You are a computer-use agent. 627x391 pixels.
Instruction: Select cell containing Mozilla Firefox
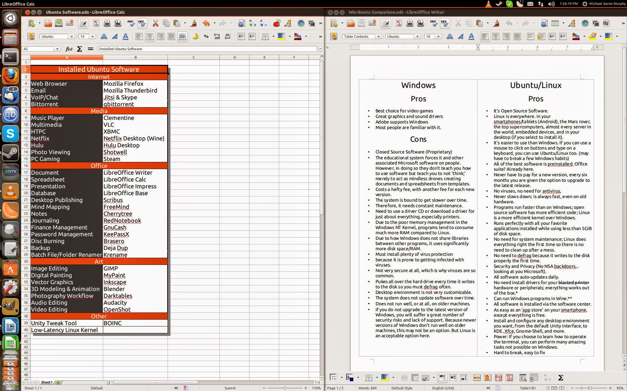(135, 83)
